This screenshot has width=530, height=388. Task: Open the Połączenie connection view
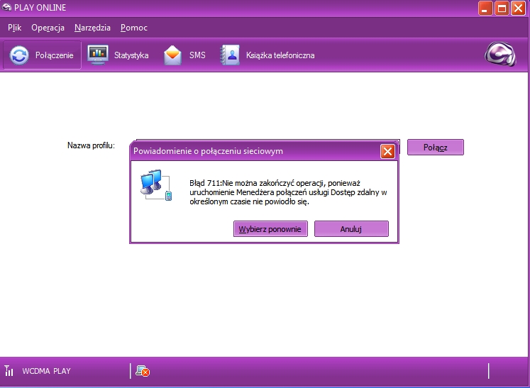42,55
